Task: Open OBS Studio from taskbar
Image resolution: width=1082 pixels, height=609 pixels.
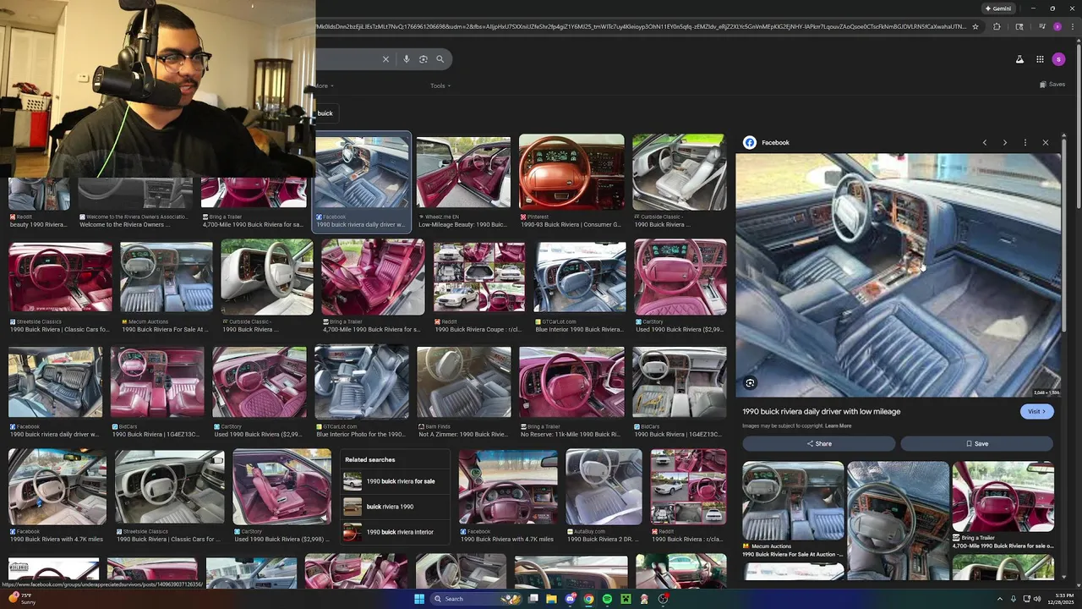Action: tap(663, 599)
